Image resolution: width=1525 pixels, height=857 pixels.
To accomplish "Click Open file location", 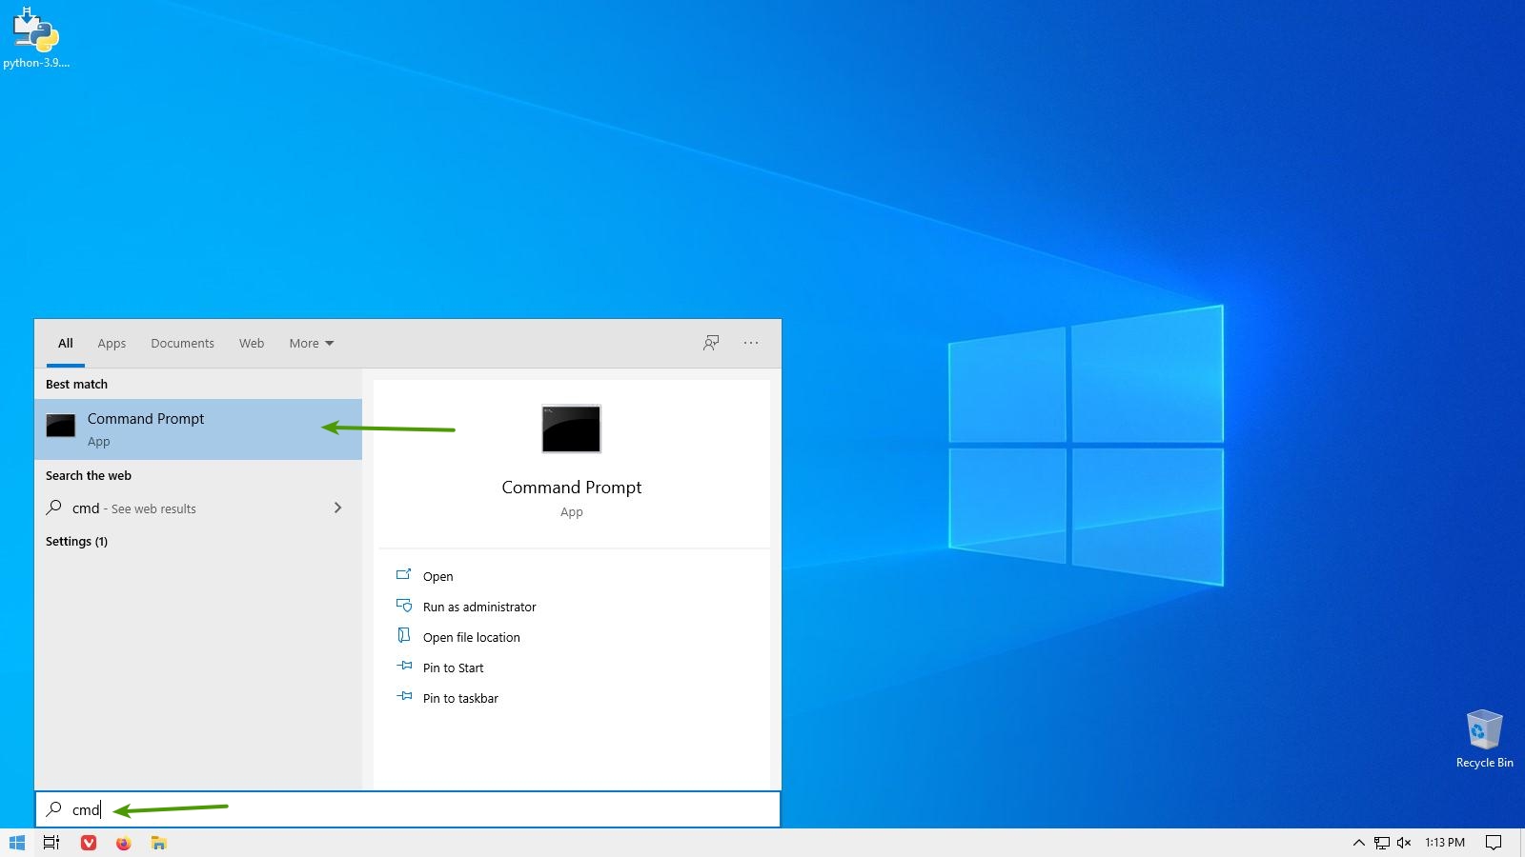I will tap(472, 638).
